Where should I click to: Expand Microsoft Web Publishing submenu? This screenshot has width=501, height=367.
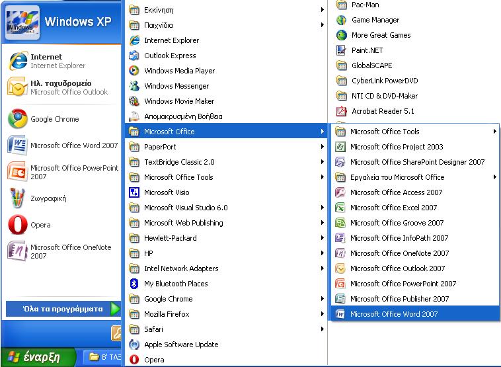click(x=227, y=223)
